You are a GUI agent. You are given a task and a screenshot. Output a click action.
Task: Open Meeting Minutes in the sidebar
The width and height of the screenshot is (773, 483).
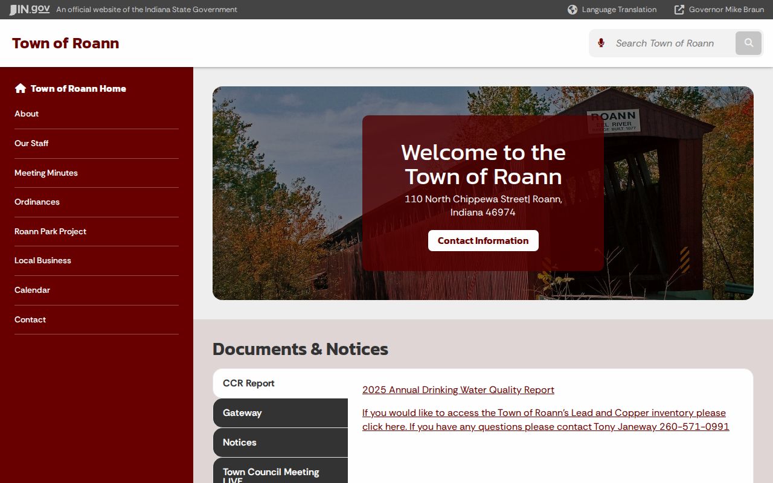(x=97, y=173)
